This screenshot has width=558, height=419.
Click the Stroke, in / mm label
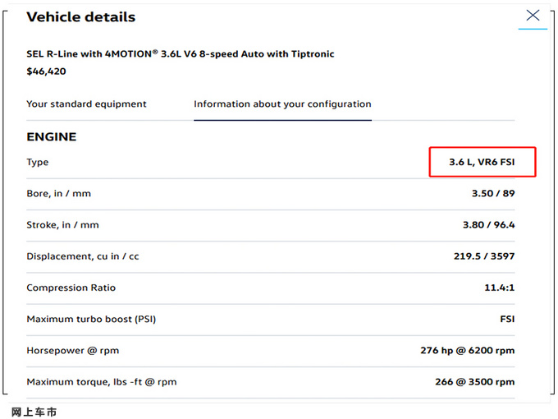click(x=62, y=225)
